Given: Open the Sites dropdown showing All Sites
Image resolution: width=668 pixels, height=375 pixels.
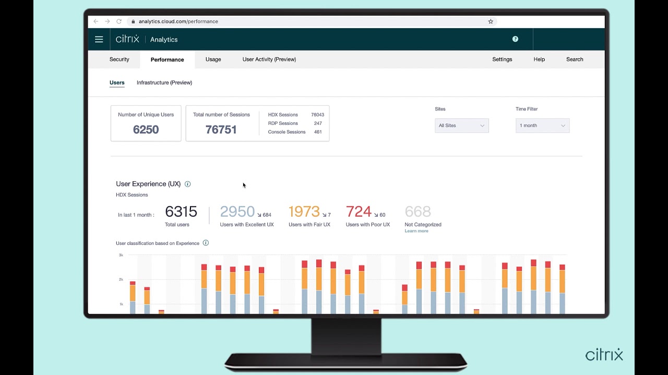Looking at the screenshot, I should pyautogui.click(x=462, y=126).
